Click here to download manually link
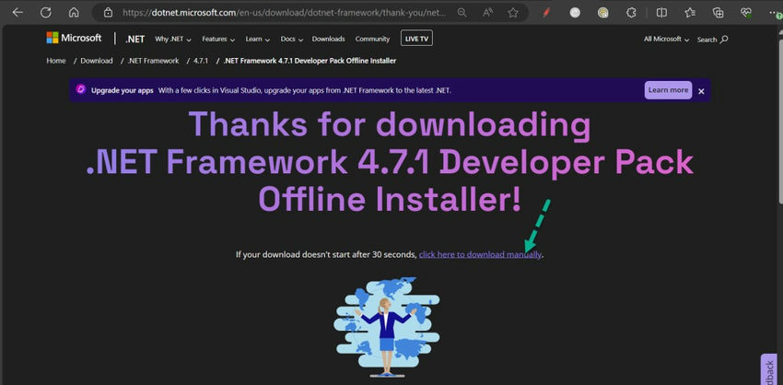 click(x=480, y=254)
